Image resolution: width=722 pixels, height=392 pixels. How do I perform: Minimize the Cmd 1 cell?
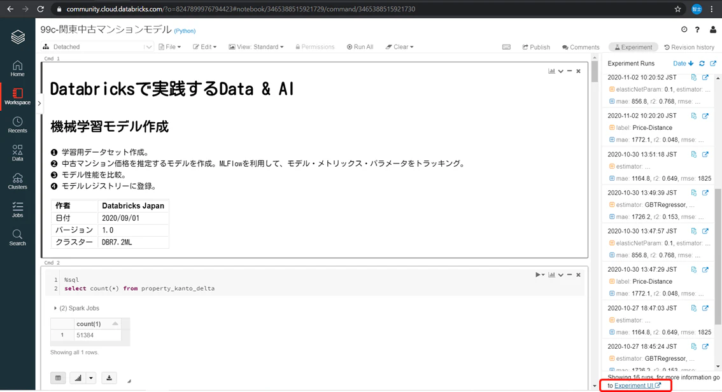click(570, 71)
